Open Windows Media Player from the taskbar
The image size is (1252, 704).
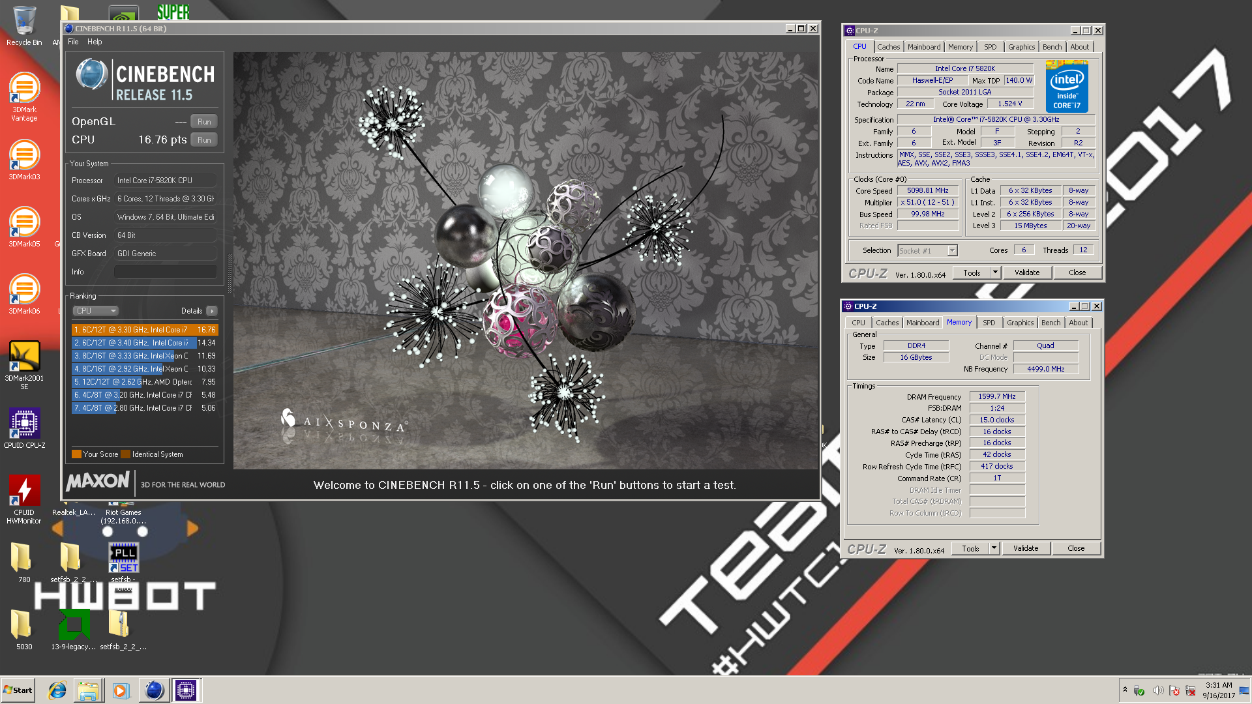tap(121, 690)
